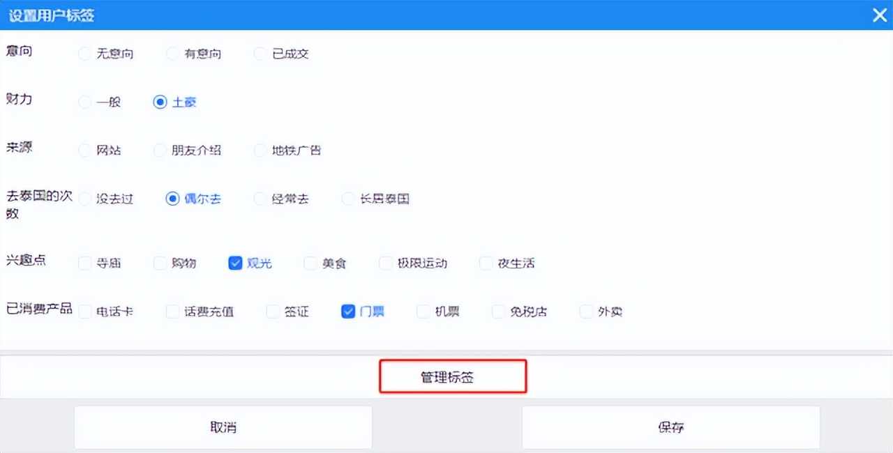
Task: Check 美食 under 兴趣点
Action: [x=310, y=263]
